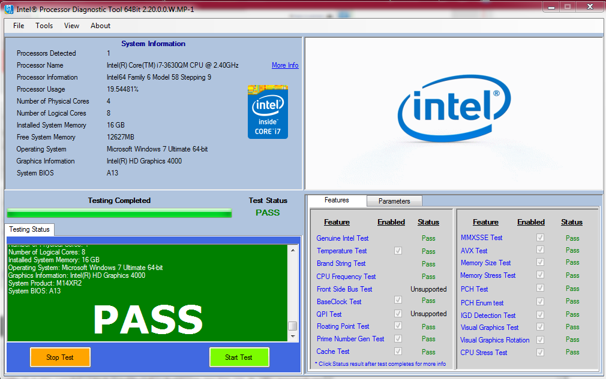The height and width of the screenshot is (379, 606).
Task: Toggle the Prime Number Gen Test checkbox
Action: [x=398, y=338]
